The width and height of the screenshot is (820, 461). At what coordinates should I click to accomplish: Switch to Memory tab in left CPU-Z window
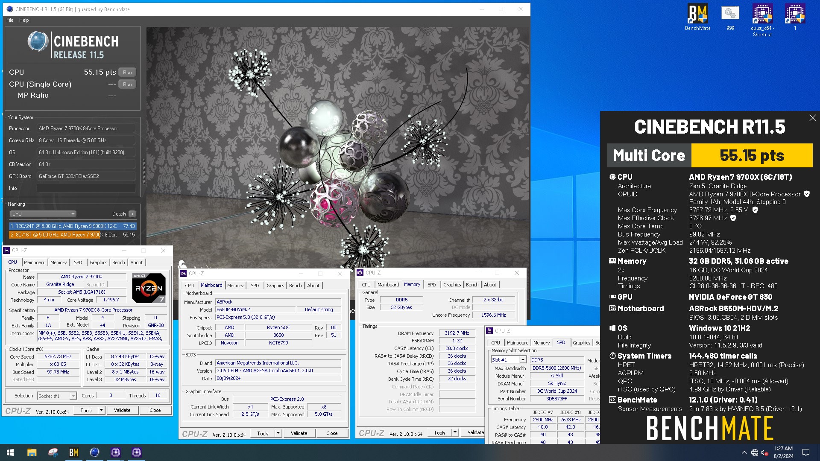pyautogui.click(x=59, y=263)
